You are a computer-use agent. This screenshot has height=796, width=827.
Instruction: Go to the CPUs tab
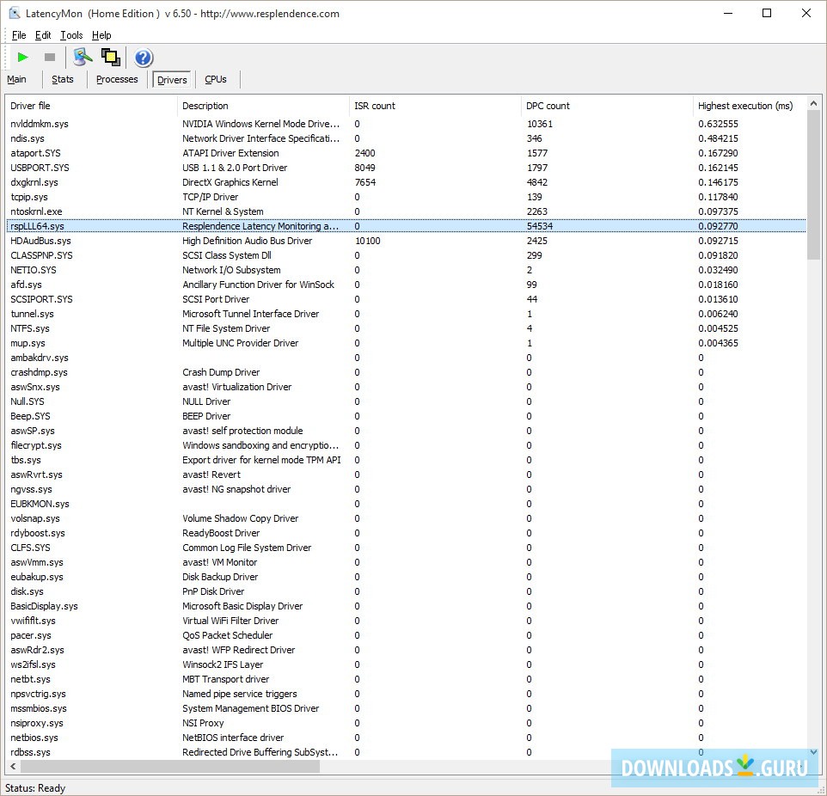point(216,79)
